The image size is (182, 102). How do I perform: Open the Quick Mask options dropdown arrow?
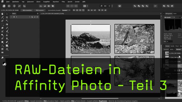tap(88, 6)
